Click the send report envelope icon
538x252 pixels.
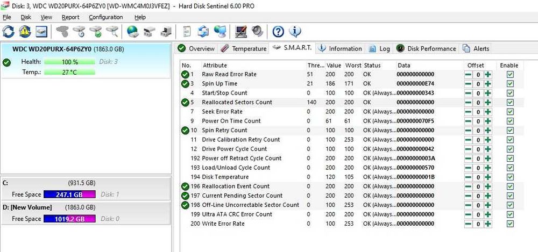pos(203,32)
